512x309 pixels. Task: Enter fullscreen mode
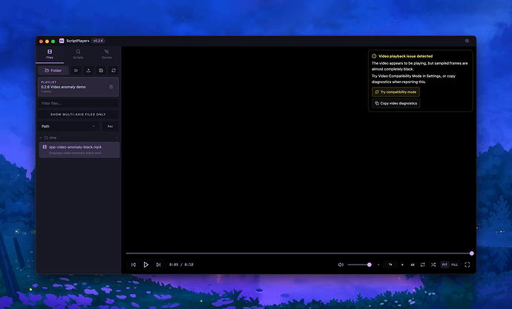467,264
